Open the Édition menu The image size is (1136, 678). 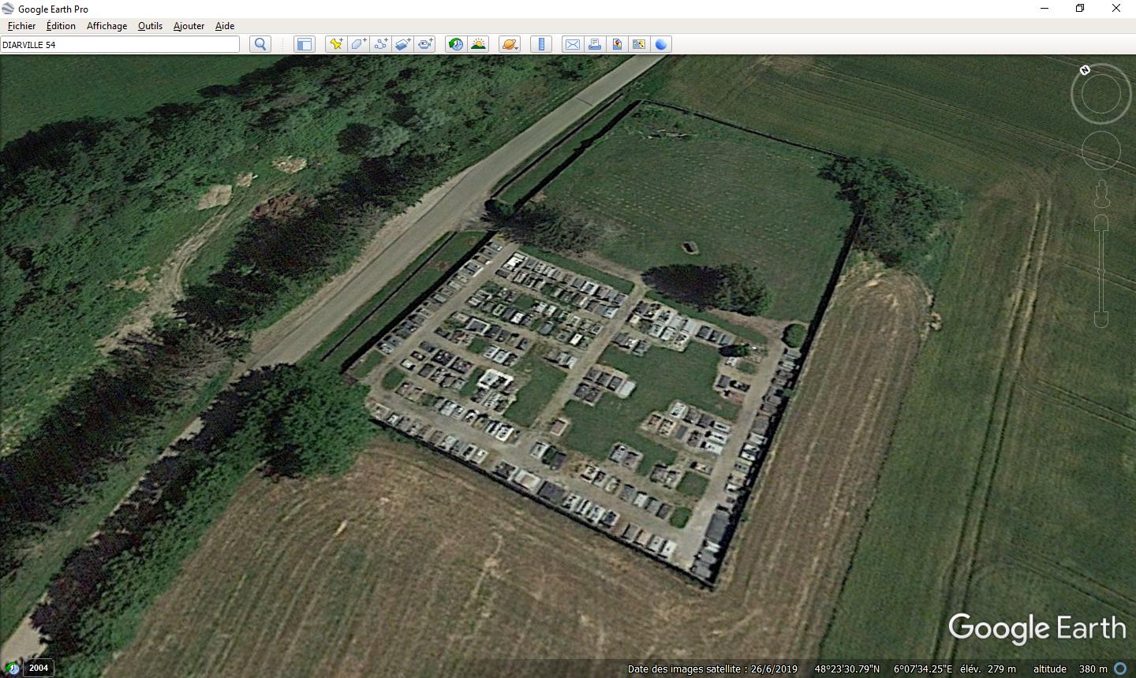(61, 26)
